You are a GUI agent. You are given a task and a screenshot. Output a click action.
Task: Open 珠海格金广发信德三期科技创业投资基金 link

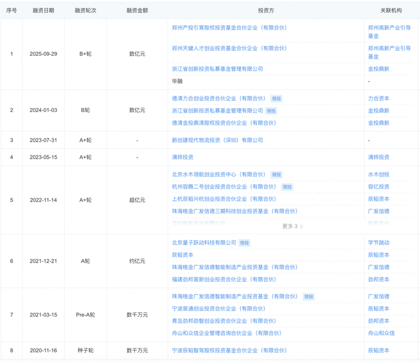(x=235, y=211)
